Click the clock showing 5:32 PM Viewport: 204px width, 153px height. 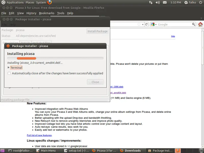pyautogui.click(x=176, y=2)
